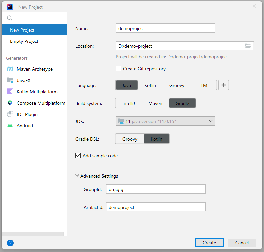Open the JDK version dropdown

click(x=165, y=121)
